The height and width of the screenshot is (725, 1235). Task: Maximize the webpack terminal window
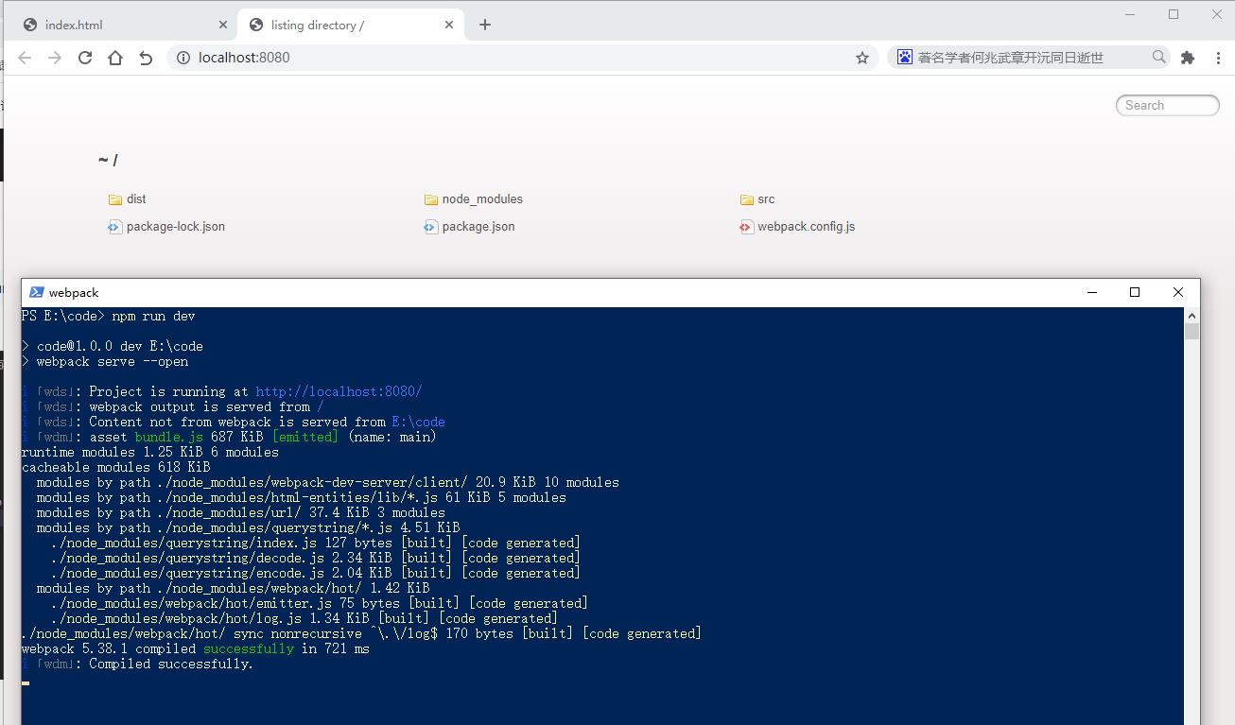[1135, 293]
